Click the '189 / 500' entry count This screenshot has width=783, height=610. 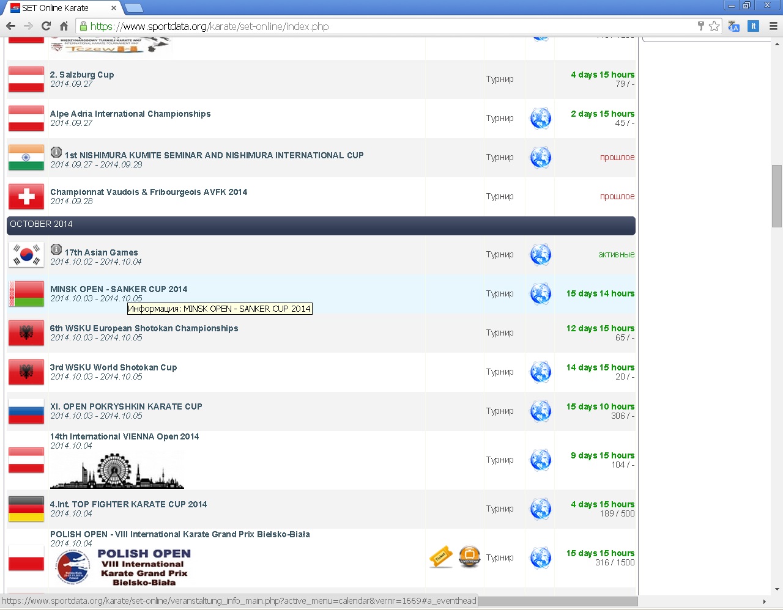pyautogui.click(x=617, y=513)
